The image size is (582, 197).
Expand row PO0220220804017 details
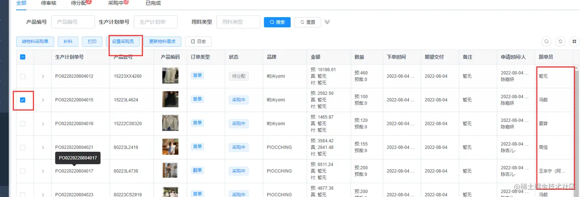click(43, 171)
